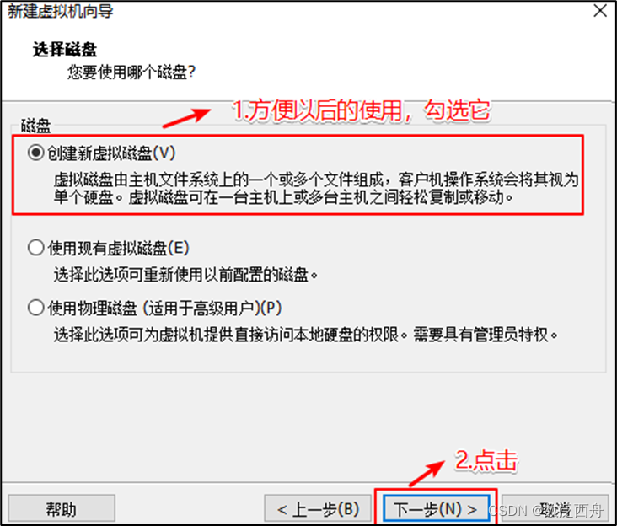Image resolution: width=617 pixels, height=526 pixels.
Task: Enable the 使用物理磁盘 radio button circle
Action: 35,308
